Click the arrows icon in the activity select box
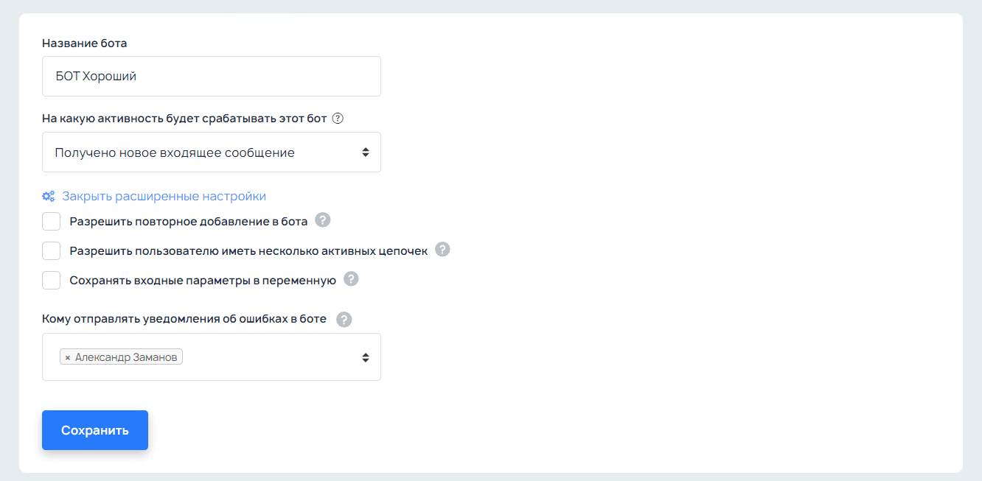Screen dimensions: 982x481 pyautogui.click(x=365, y=152)
